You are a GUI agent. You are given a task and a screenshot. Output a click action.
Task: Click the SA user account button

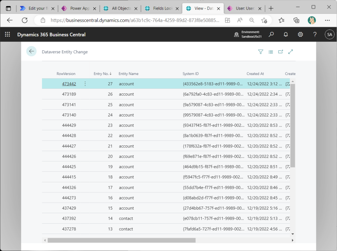329,35
